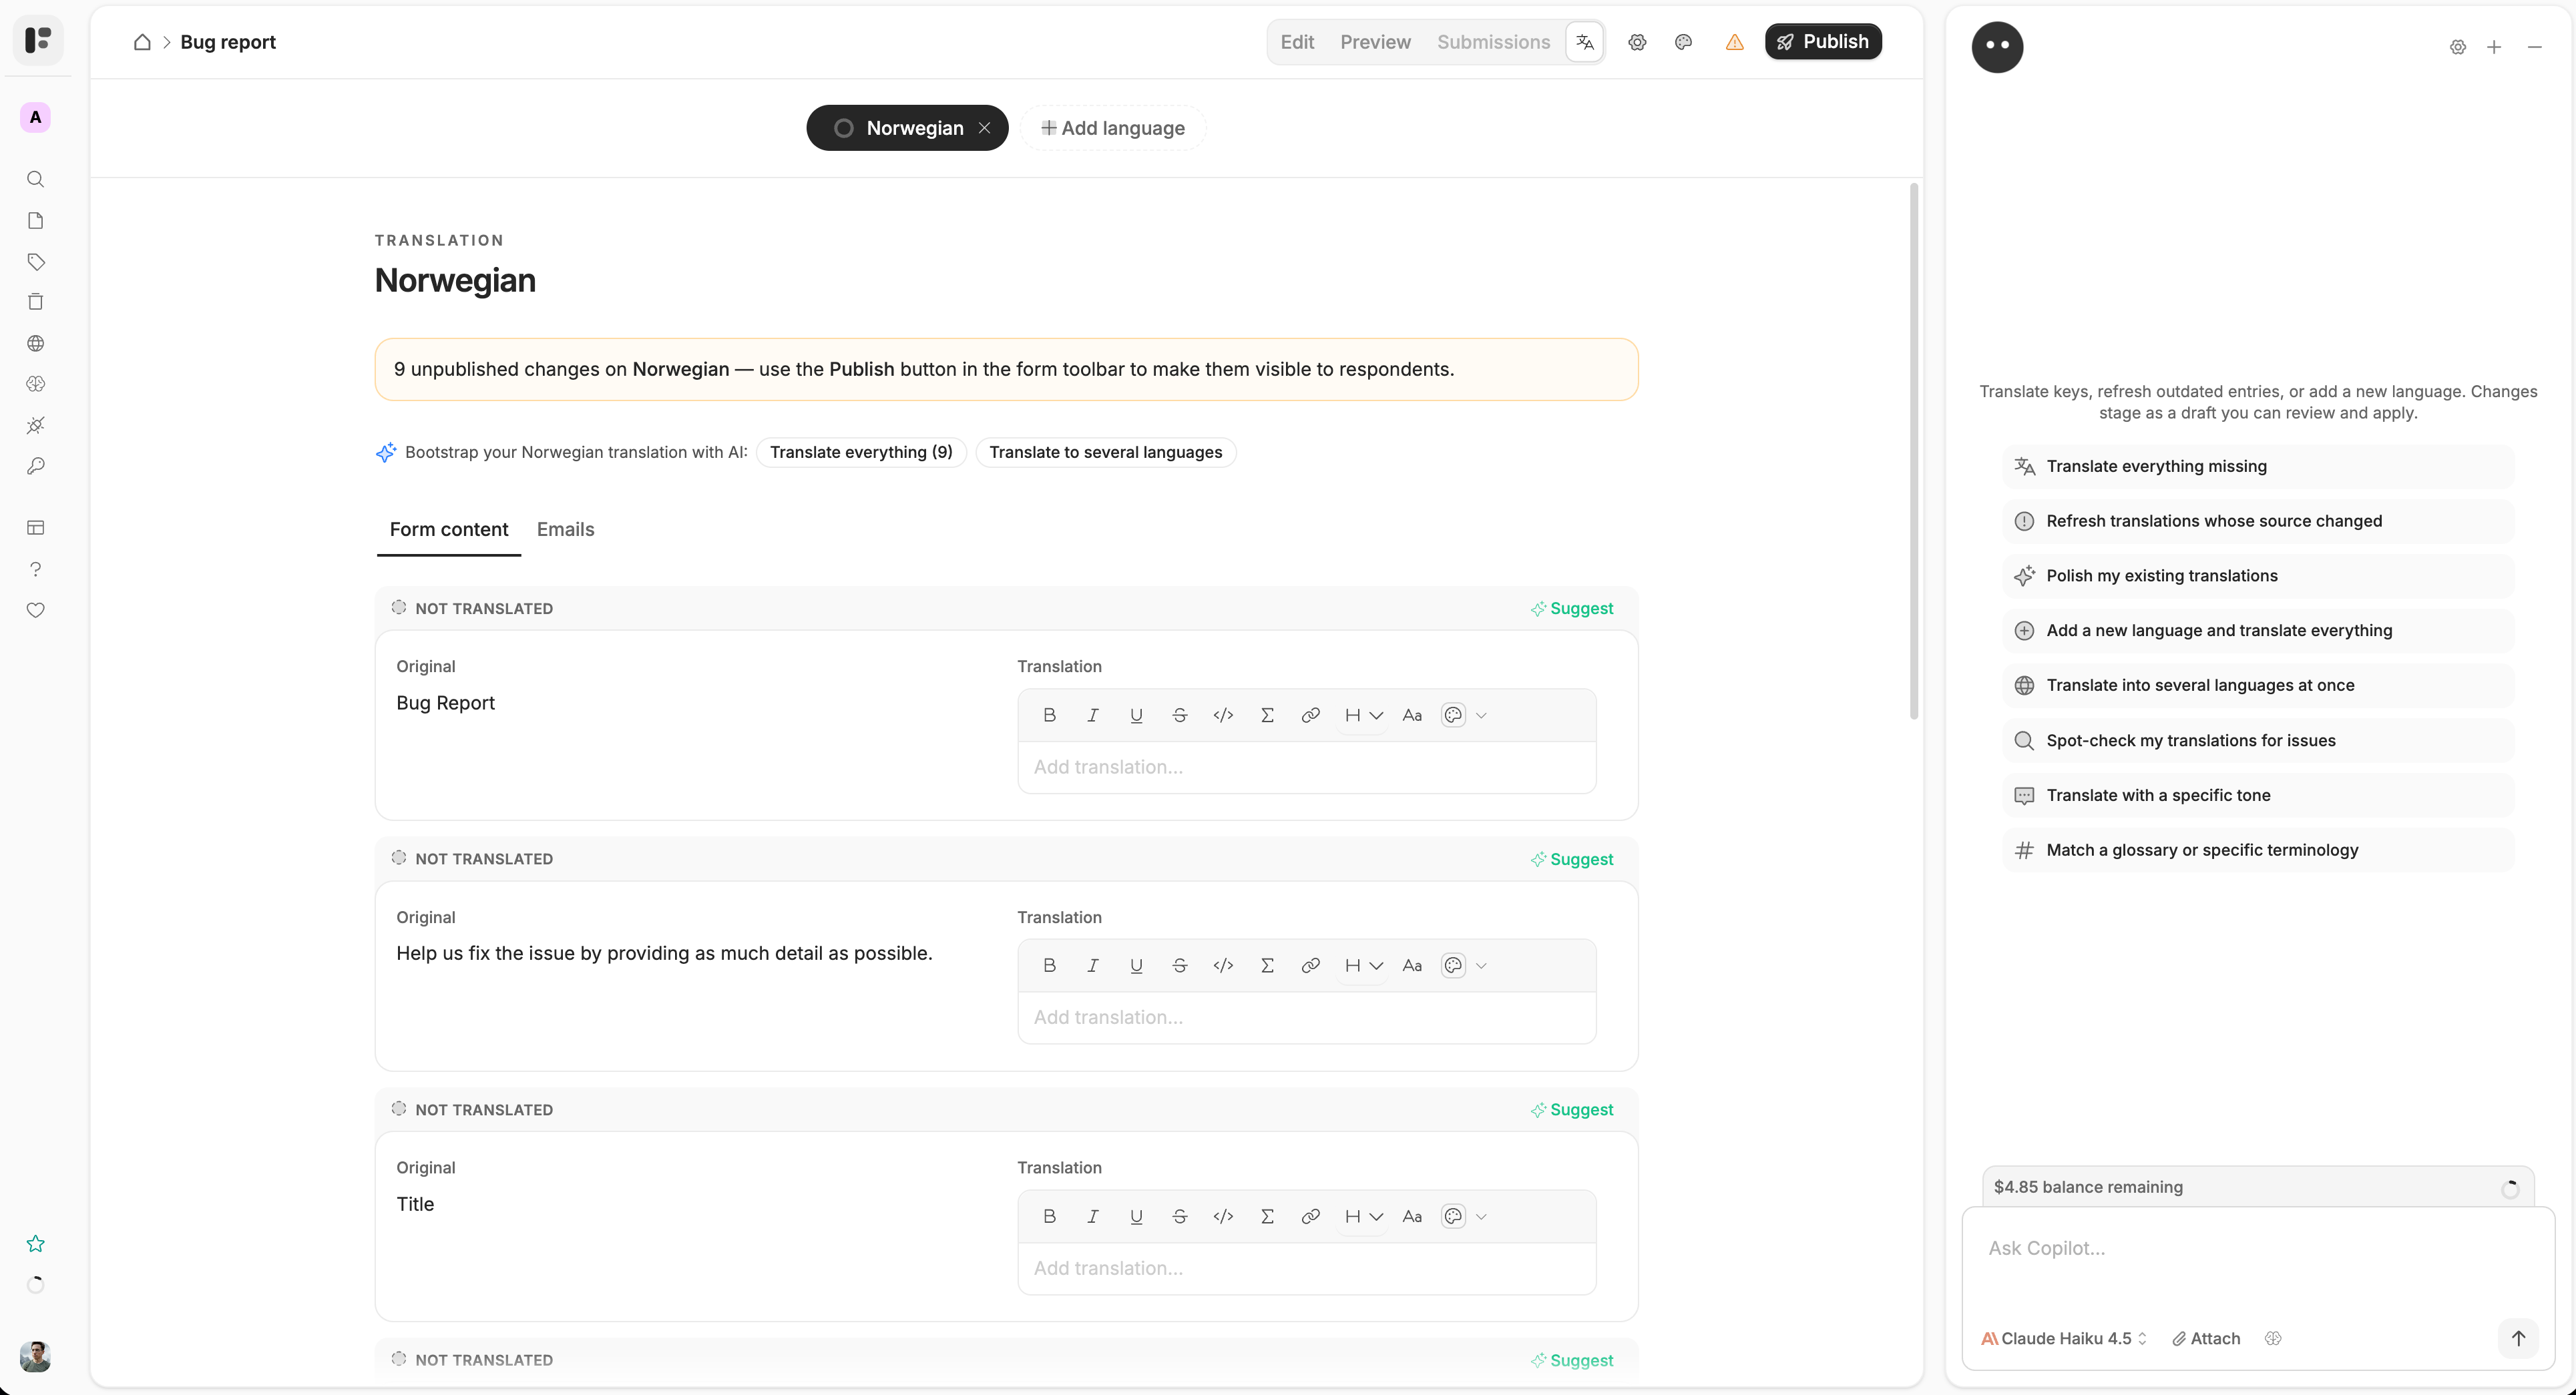Open form settings gear in the top toolbar

point(1637,42)
